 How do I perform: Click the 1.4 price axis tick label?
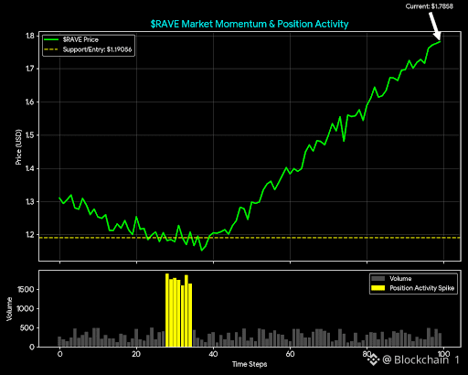coord(30,168)
